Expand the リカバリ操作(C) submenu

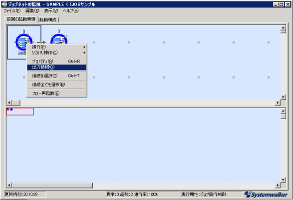(56, 53)
